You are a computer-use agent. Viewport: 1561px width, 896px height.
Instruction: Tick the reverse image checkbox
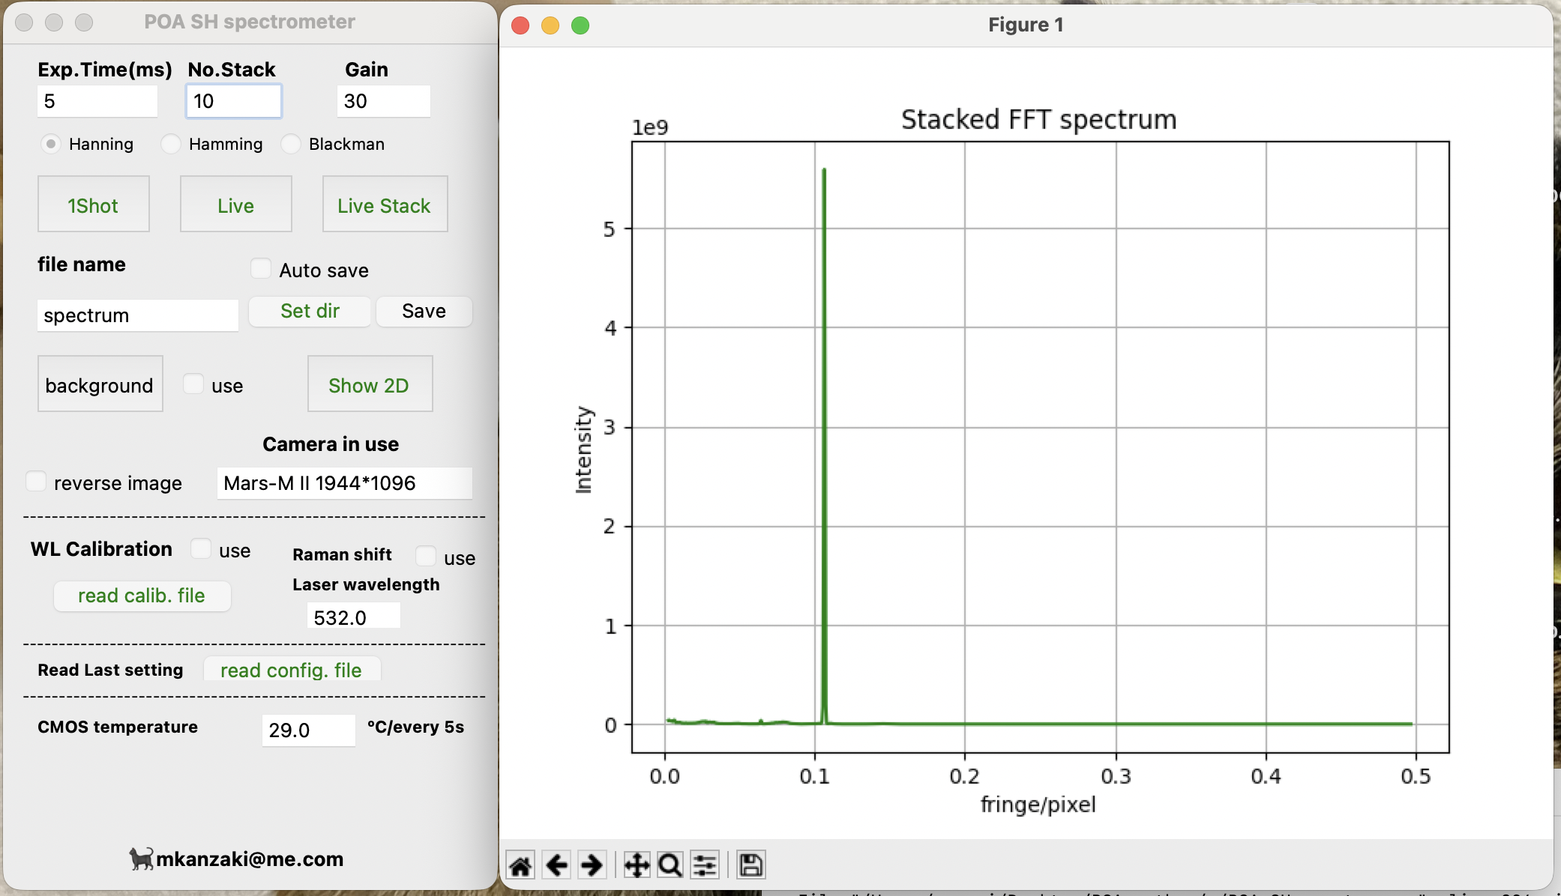[36, 482]
